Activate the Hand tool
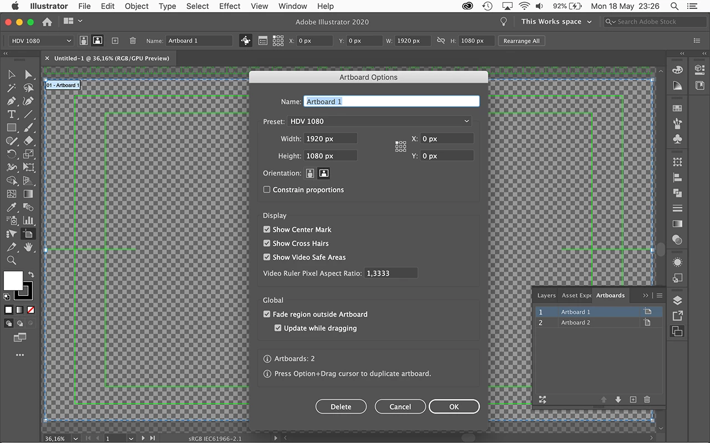 coord(28,247)
